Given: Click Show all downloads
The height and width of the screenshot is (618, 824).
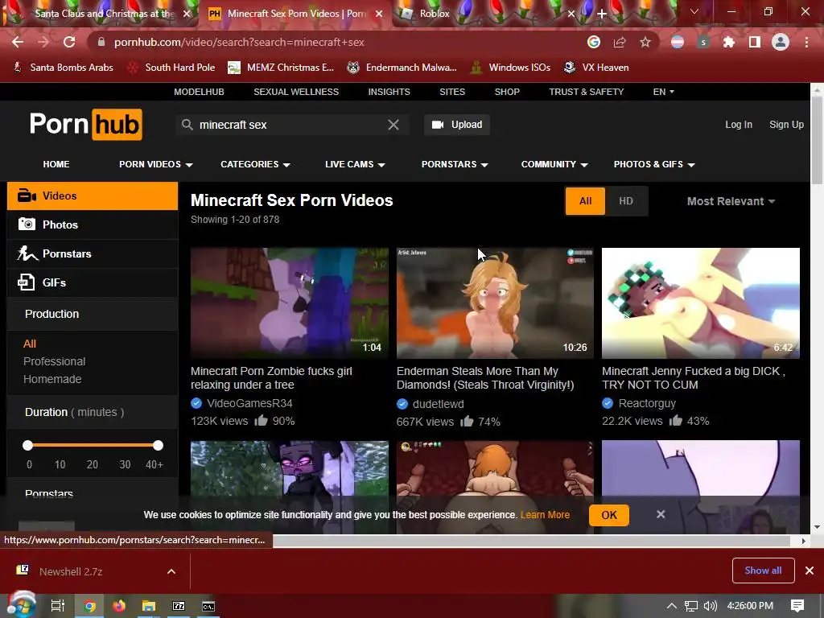Looking at the screenshot, I should point(763,571).
